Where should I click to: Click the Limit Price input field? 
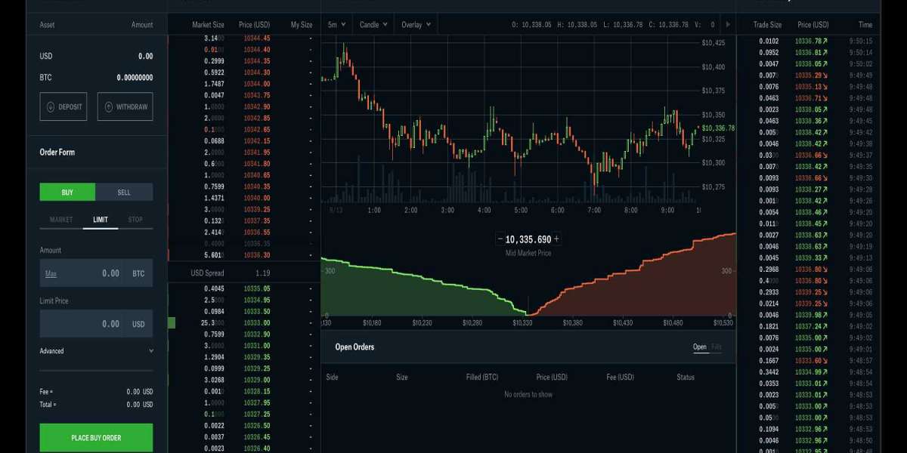(83, 324)
